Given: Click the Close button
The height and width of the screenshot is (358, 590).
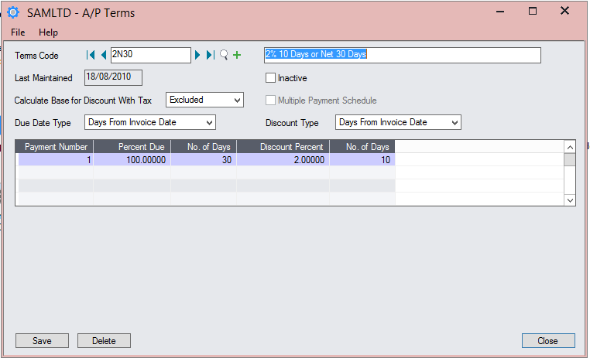Looking at the screenshot, I should [548, 341].
